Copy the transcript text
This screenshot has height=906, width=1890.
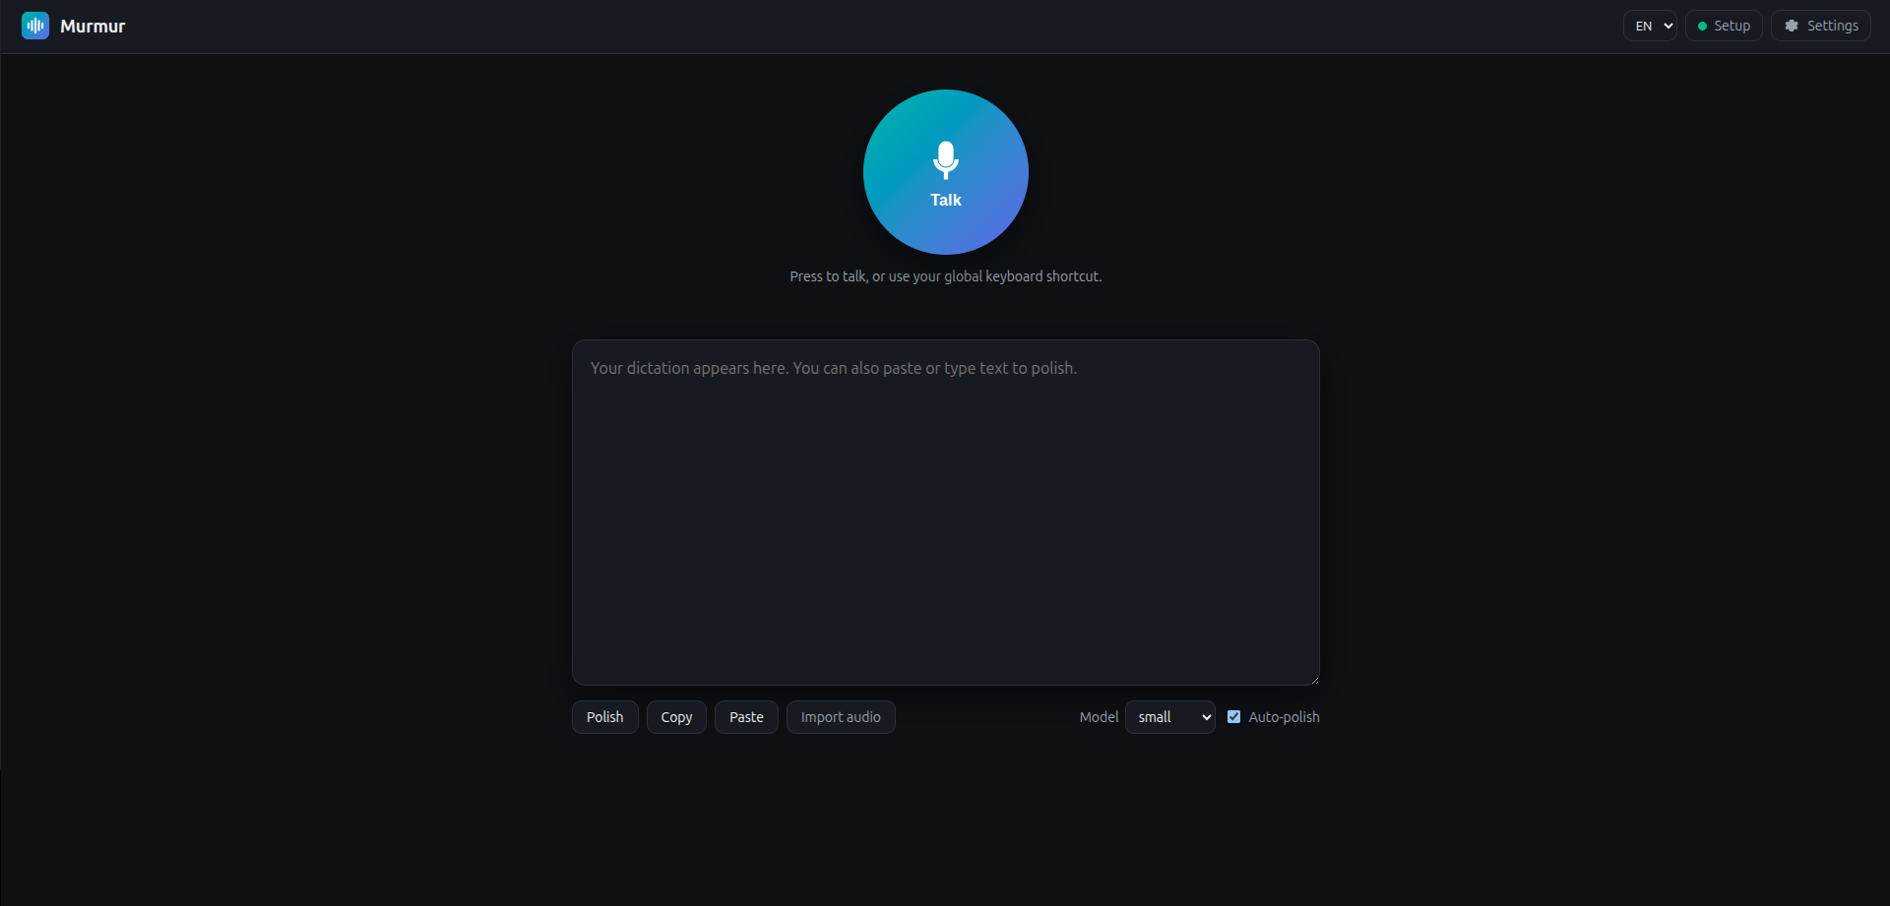pyautogui.click(x=676, y=717)
